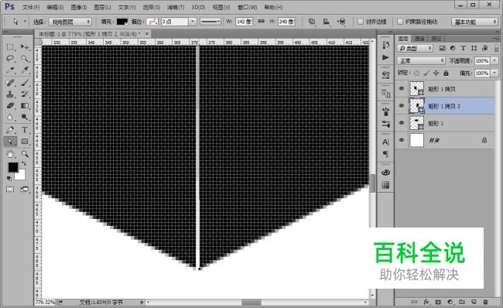
Task: Reset to default foreground and background colors
Action: tap(9, 178)
